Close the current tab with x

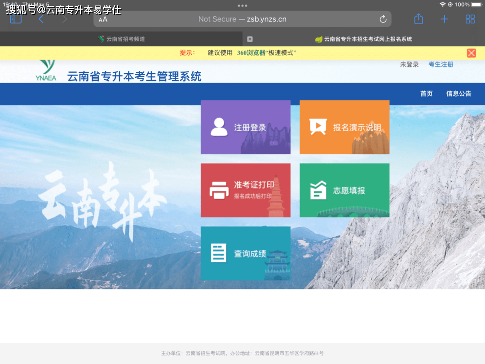point(250,39)
